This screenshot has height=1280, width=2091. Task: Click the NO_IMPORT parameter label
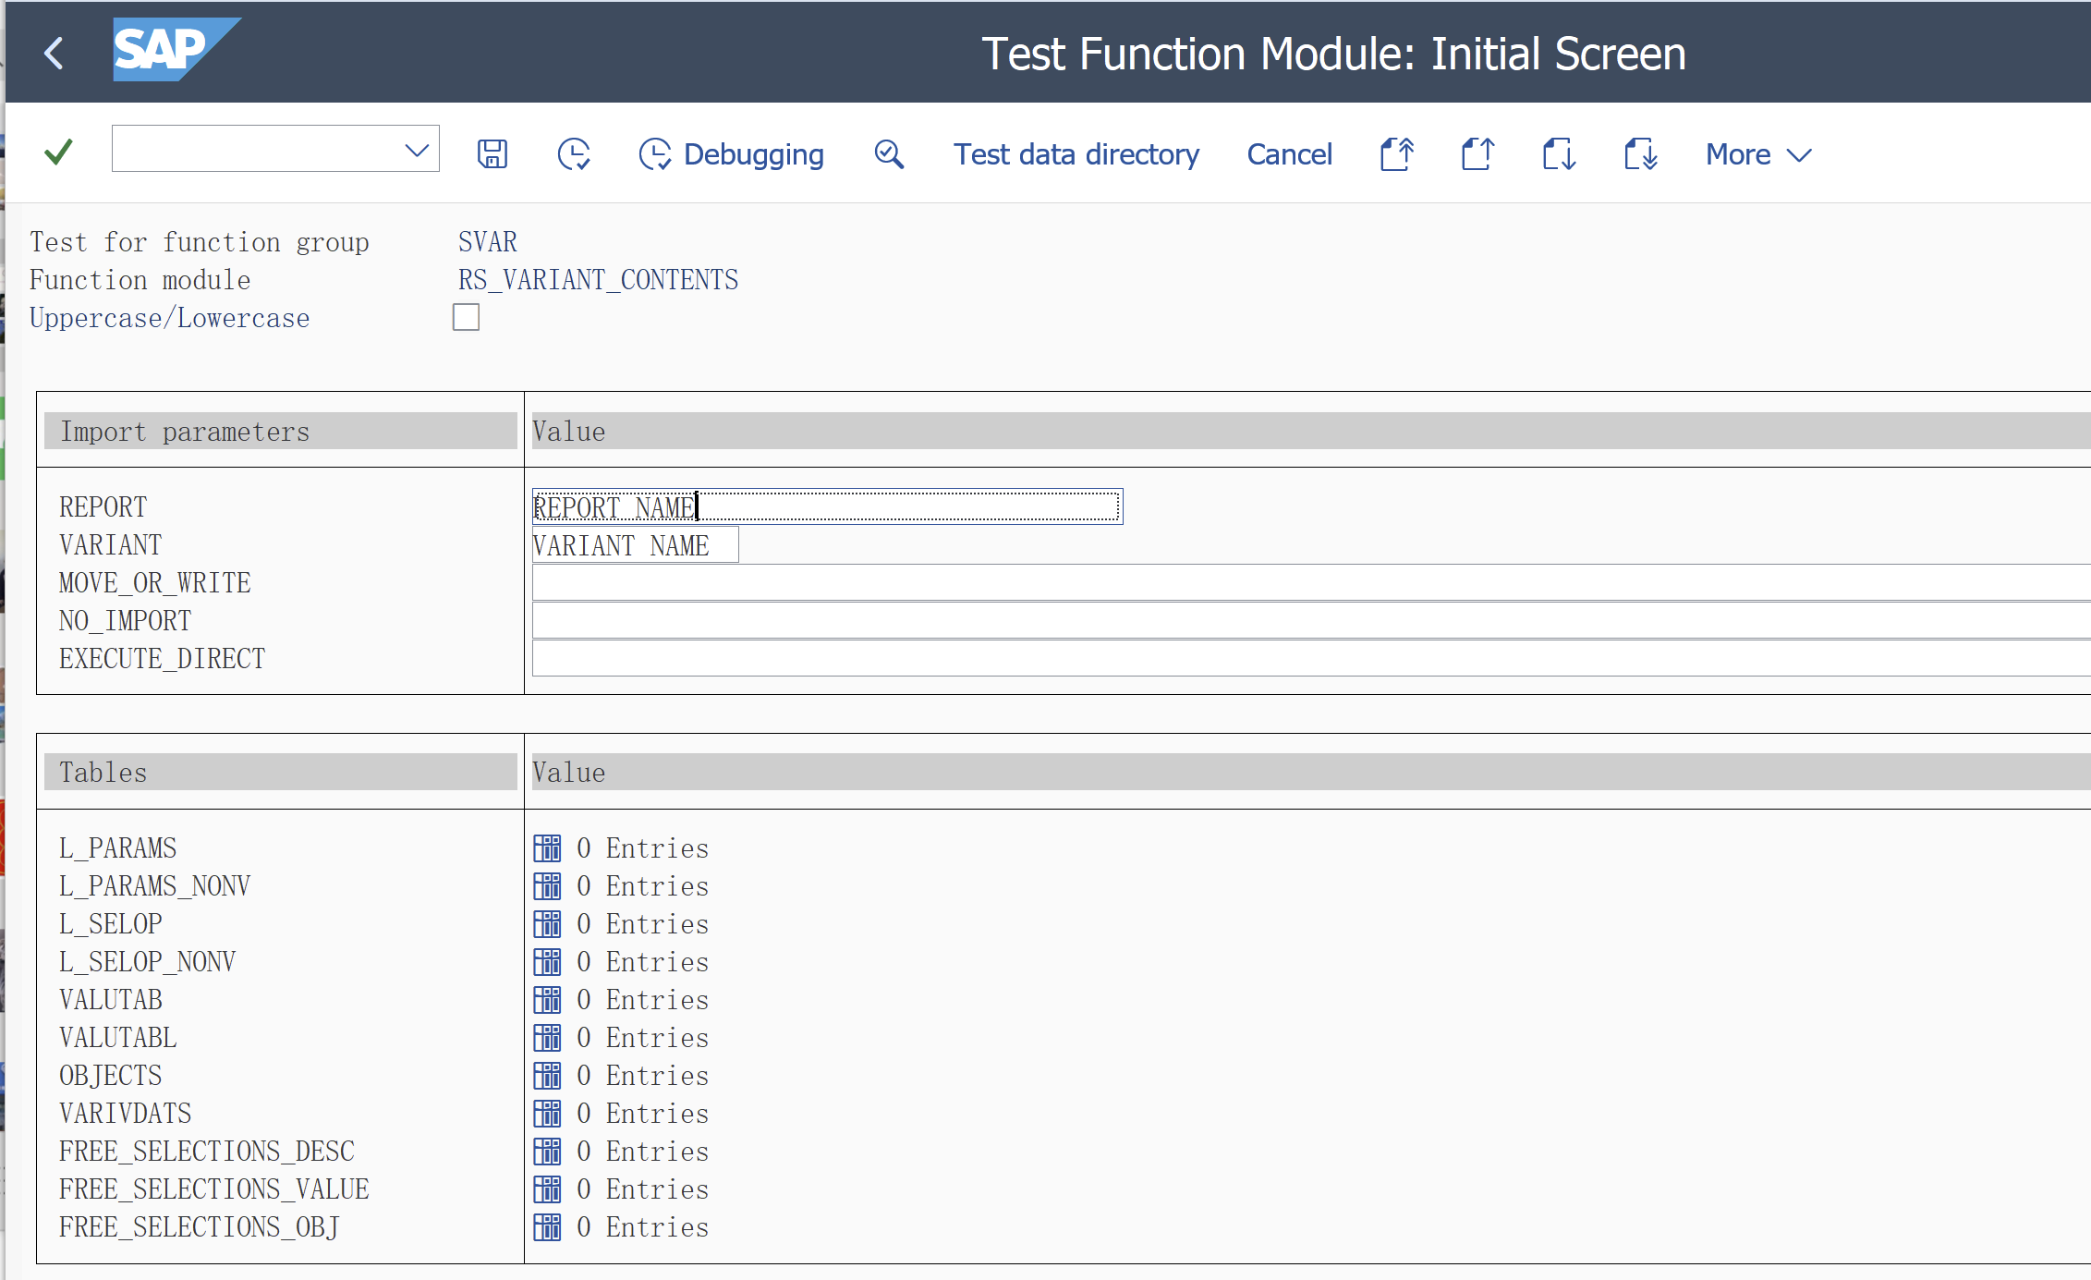(x=125, y=620)
